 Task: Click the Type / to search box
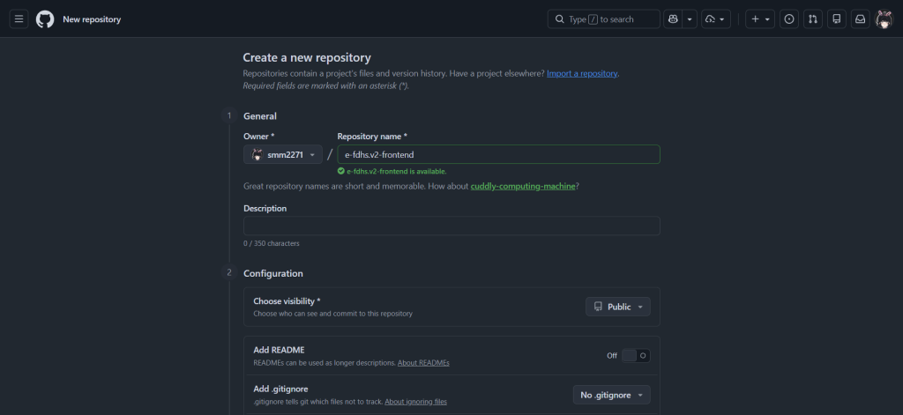tap(603, 19)
